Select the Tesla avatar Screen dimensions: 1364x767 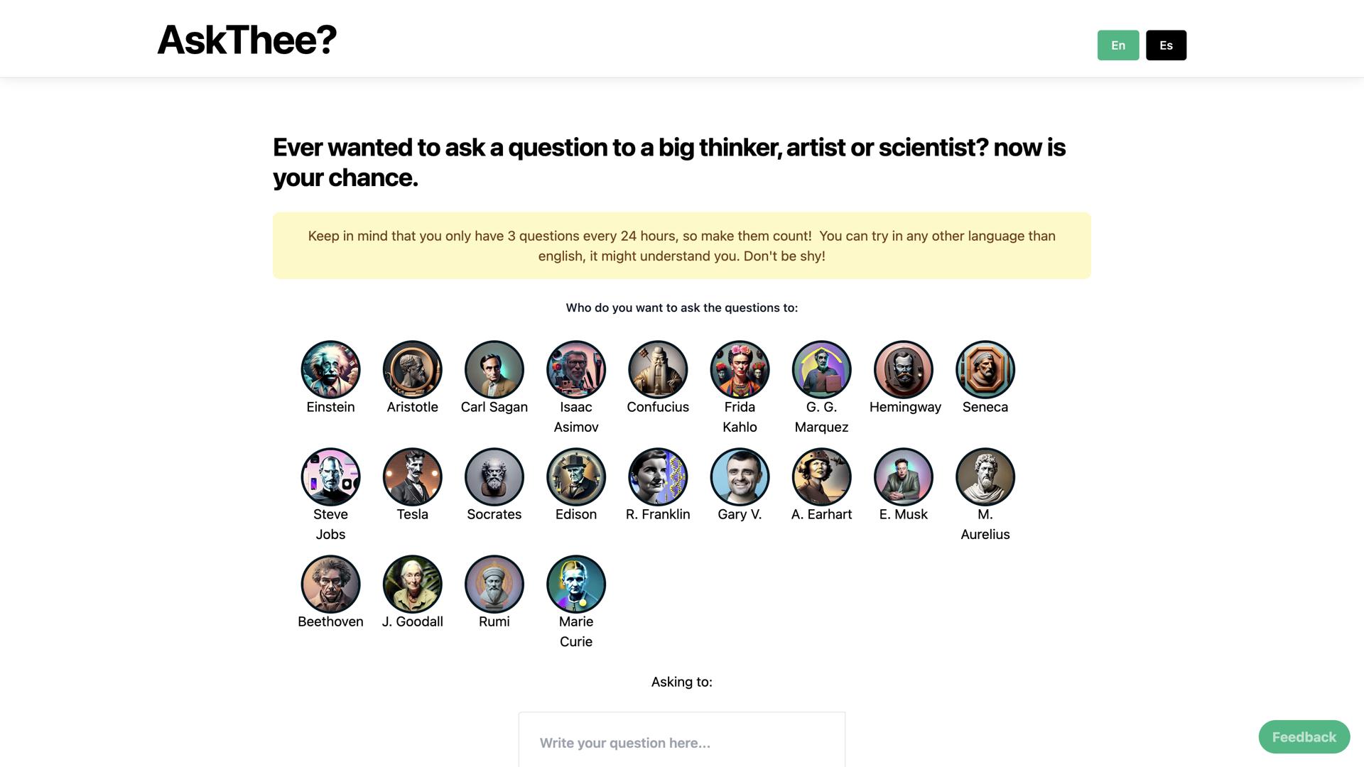tap(412, 477)
